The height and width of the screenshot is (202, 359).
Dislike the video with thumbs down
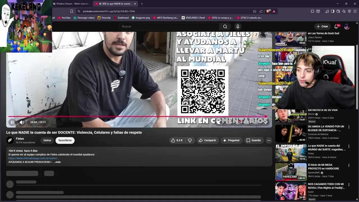(190, 140)
